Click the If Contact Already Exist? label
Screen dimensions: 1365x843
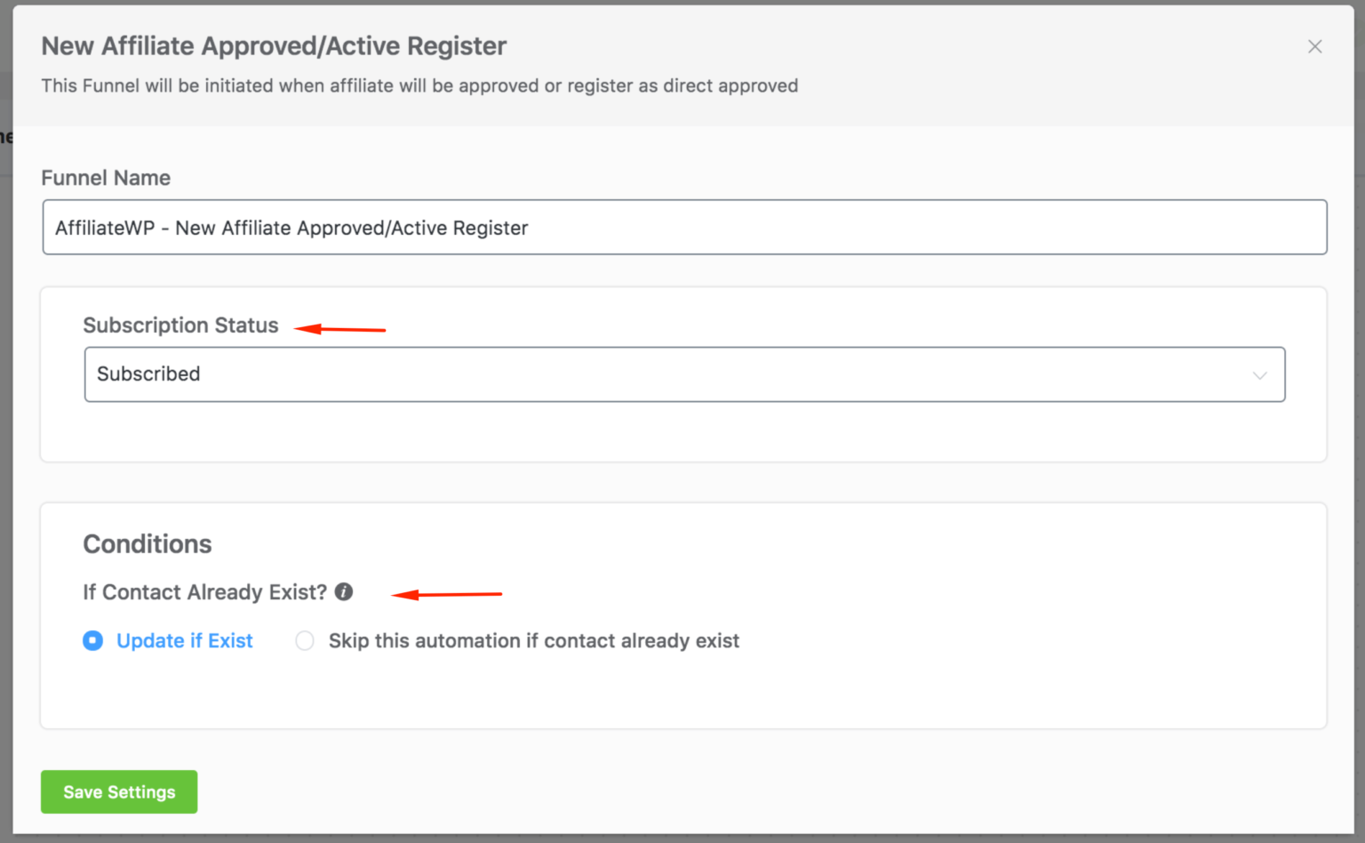coord(205,592)
